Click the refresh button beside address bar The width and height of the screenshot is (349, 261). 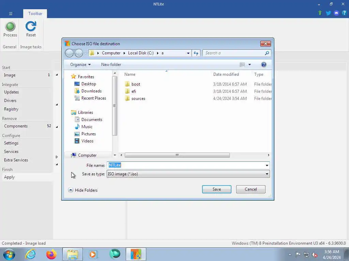[x=196, y=53]
